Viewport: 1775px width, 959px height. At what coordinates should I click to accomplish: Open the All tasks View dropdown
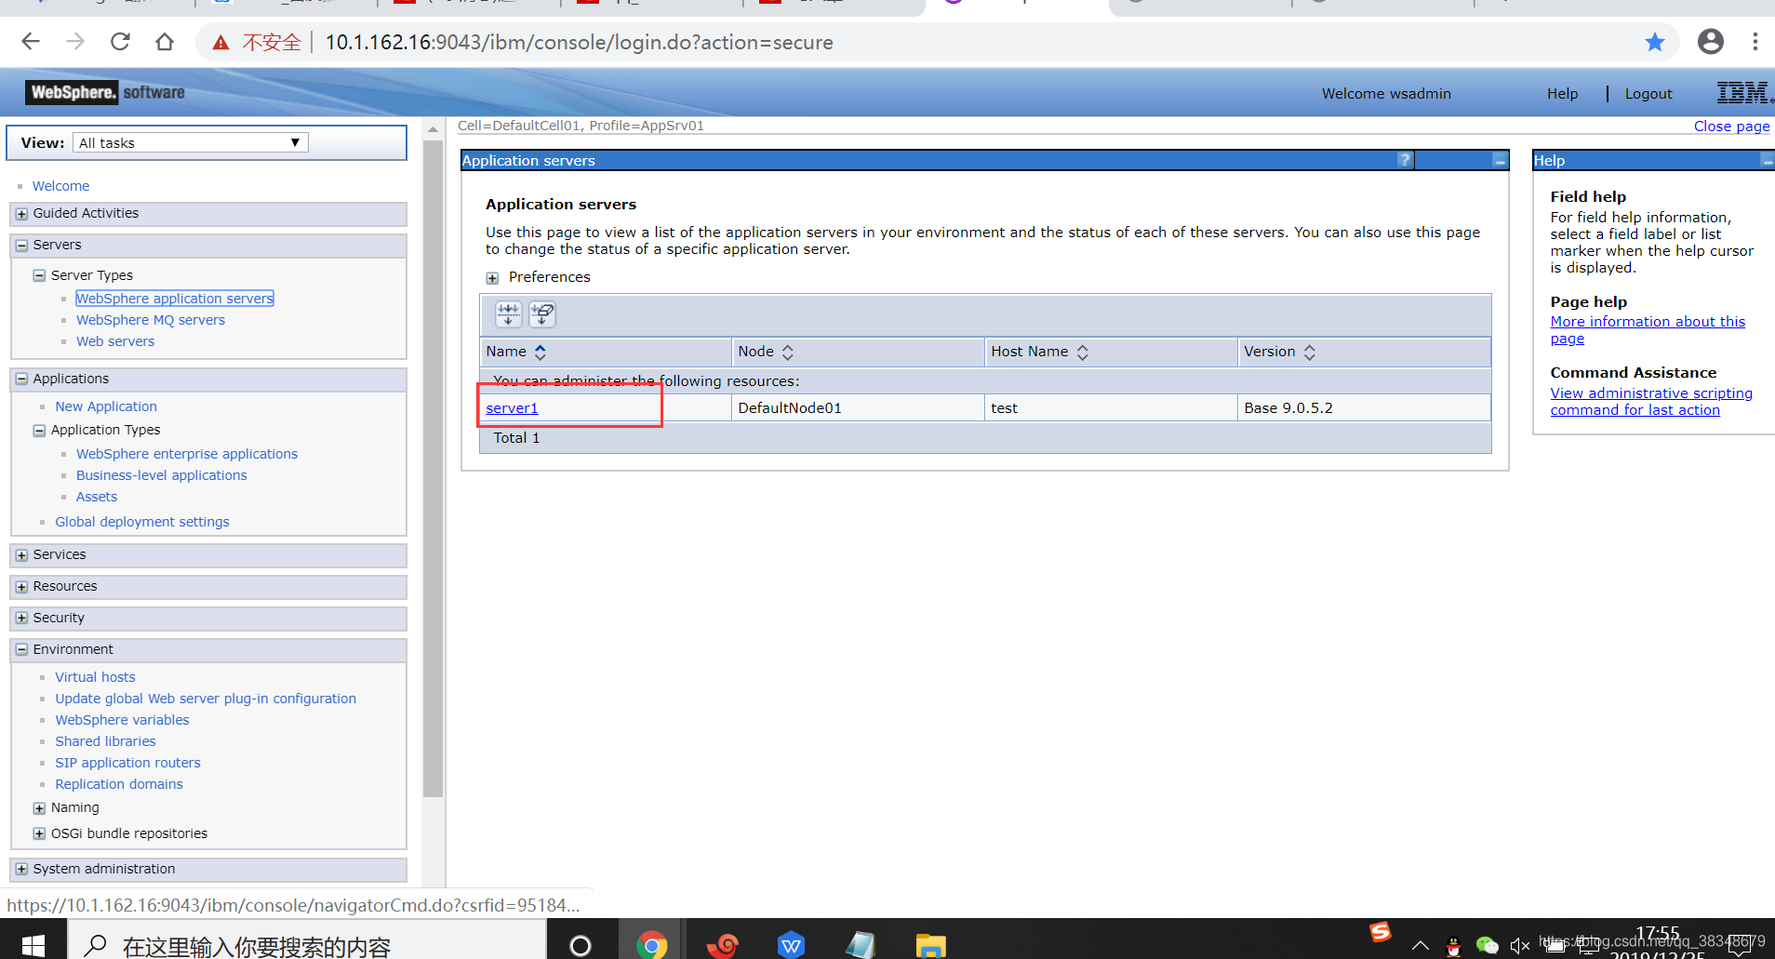coord(191,142)
